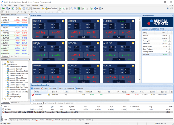Open the Close dropdown in orders panel
This screenshot has width=174, height=125.
click(x=45, y=89)
